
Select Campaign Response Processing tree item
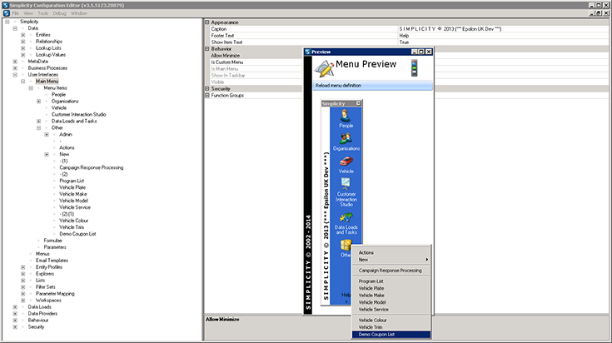(x=91, y=167)
